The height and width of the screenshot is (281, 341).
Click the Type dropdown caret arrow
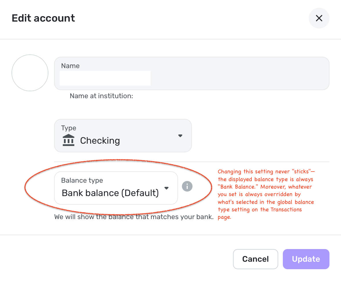coord(180,136)
